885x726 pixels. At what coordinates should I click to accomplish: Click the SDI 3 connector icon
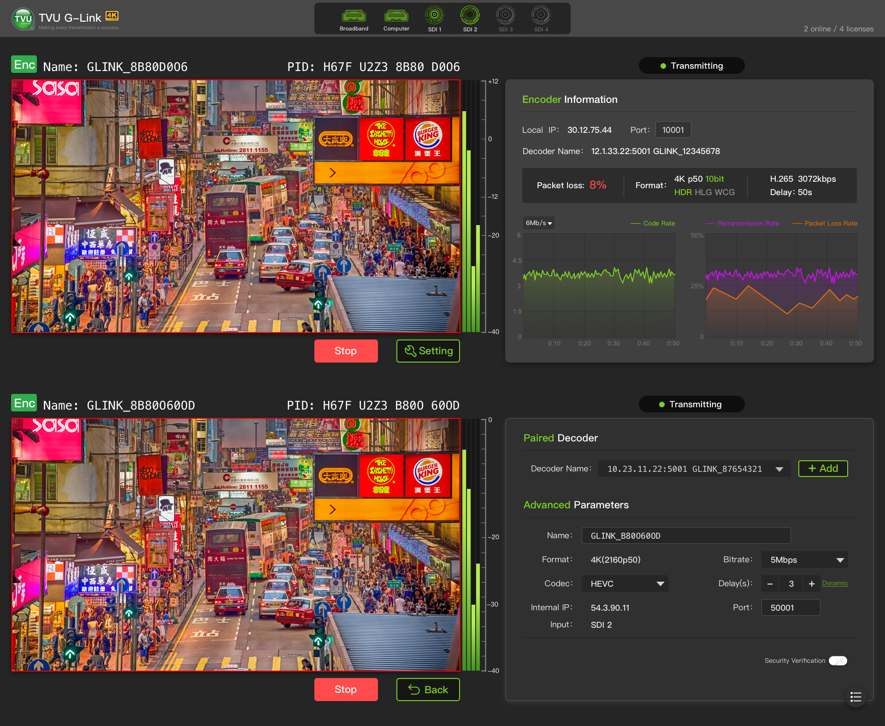tap(505, 16)
